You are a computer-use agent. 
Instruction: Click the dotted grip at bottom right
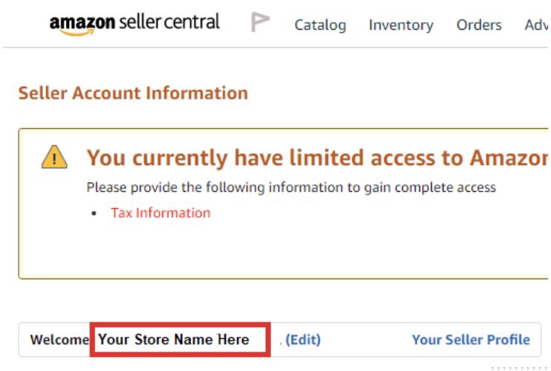tap(527, 367)
